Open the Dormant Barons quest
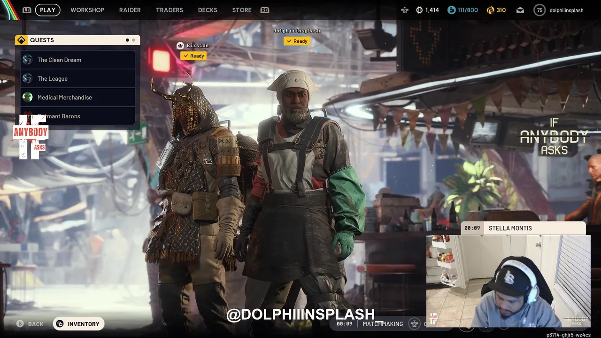Viewport: 601px width, 338px height. point(77,116)
